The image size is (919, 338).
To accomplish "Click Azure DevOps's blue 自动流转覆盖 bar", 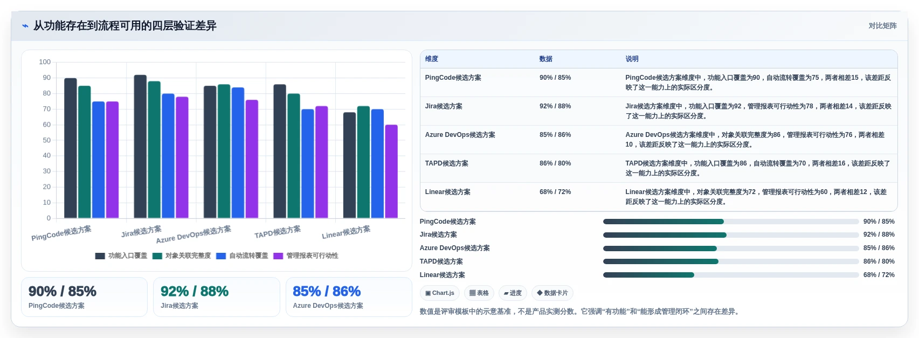I will (x=238, y=153).
